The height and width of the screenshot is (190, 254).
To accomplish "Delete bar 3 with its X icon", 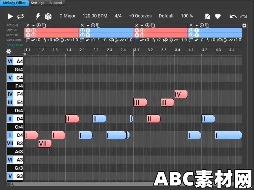I will click(137, 25).
